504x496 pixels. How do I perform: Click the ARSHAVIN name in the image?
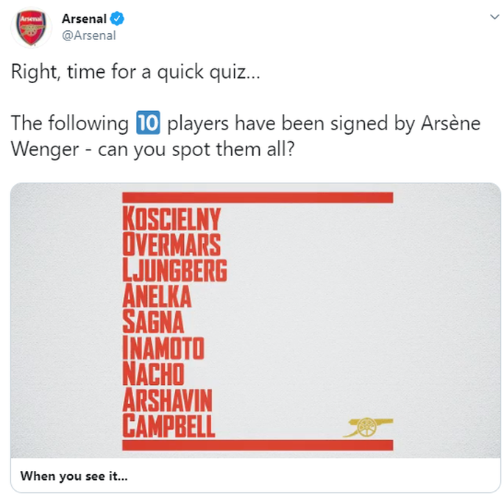click(168, 400)
